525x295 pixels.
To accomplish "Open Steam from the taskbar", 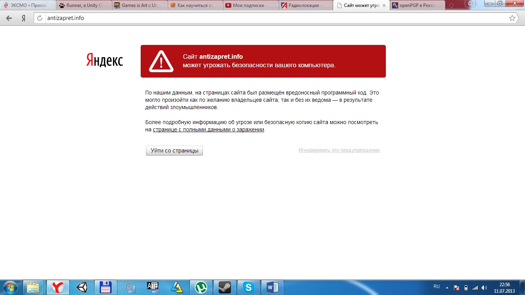I will coord(224,287).
